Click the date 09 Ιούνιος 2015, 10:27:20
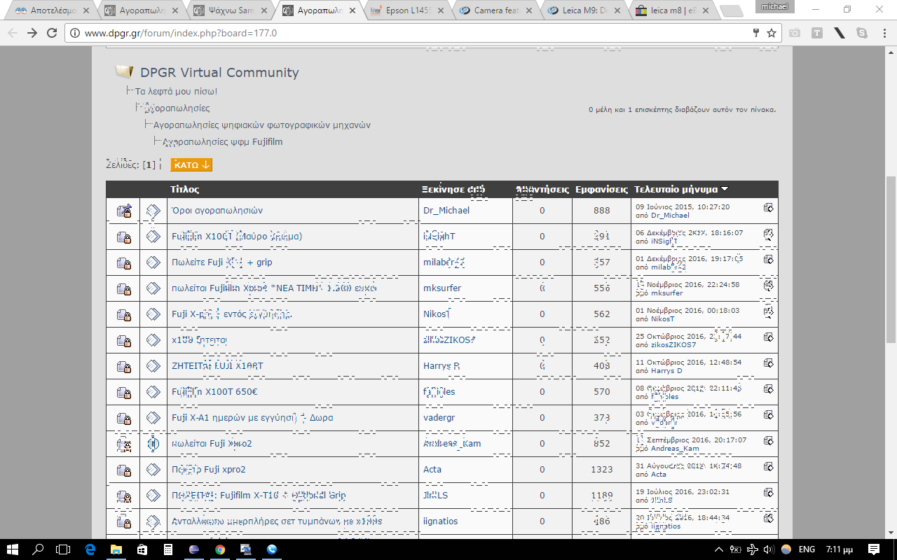 click(683, 207)
